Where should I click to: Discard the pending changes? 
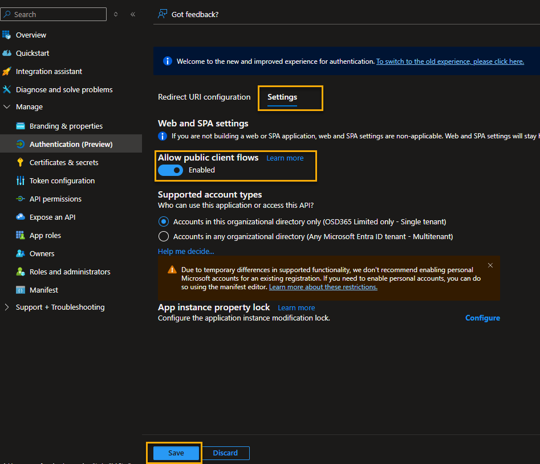pos(226,453)
